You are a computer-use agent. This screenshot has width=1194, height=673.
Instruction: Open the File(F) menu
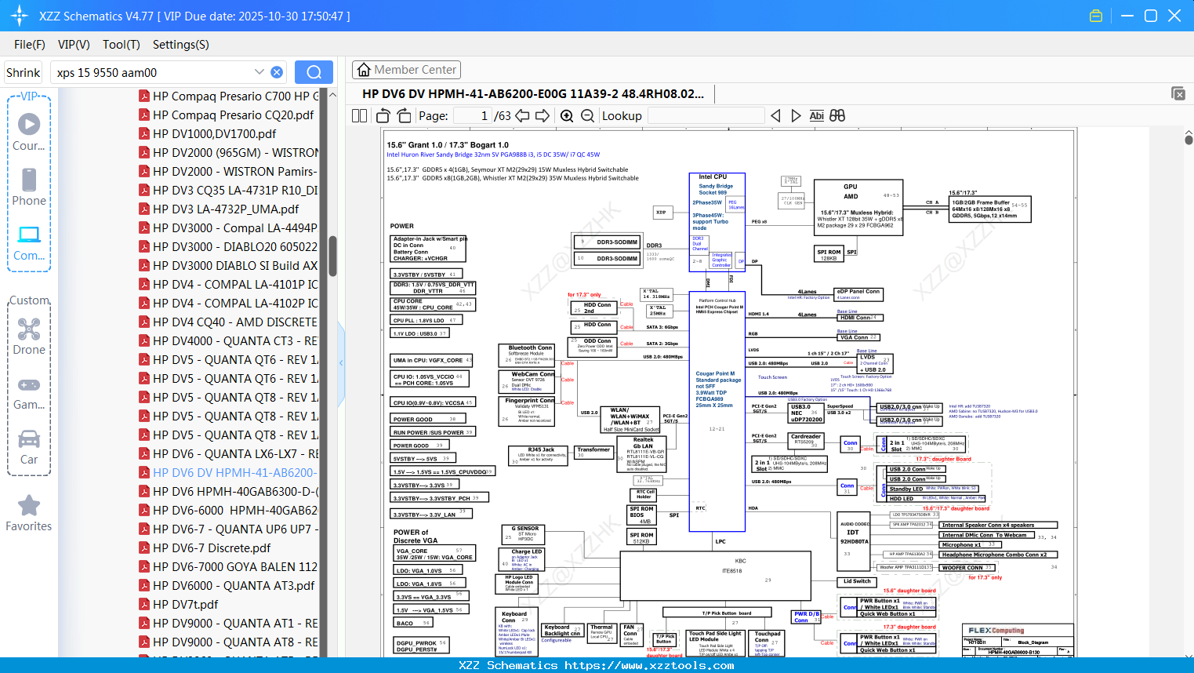[x=30, y=45]
